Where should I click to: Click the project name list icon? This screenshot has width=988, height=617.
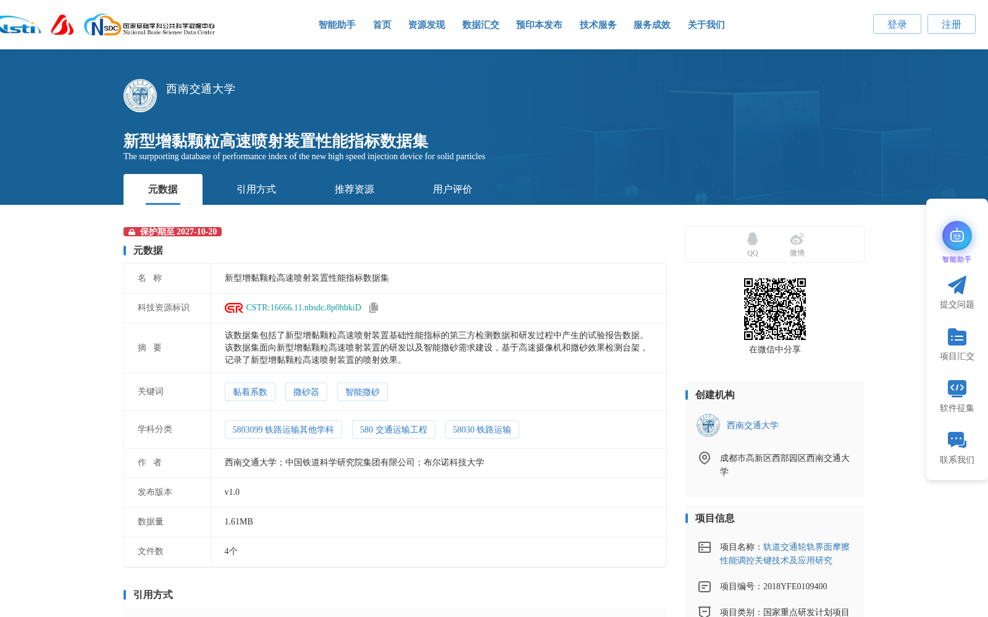[705, 547]
